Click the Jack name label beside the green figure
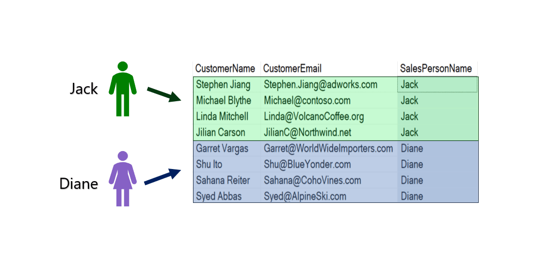549x277 pixels. tap(84, 89)
